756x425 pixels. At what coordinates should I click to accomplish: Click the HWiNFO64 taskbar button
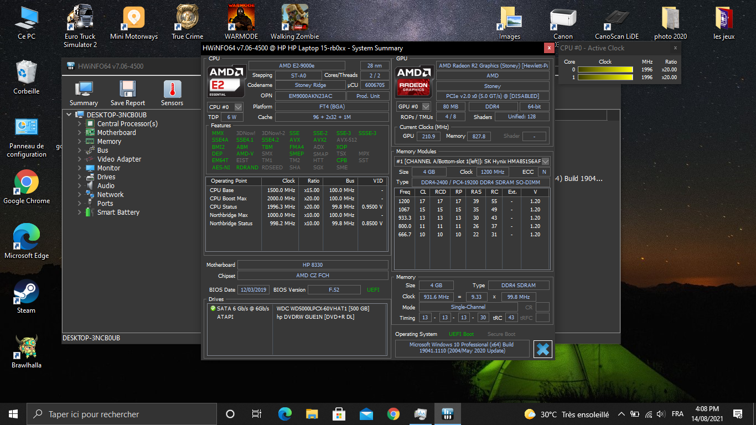[448, 414]
